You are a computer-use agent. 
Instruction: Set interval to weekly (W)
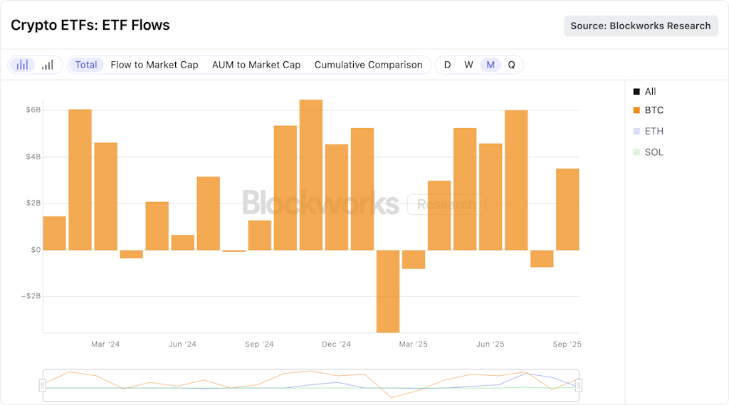[x=468, y=65]
